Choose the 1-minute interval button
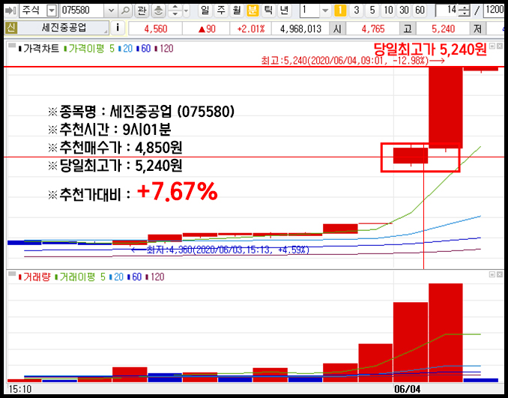The width and height of the screenshot is (508, 398). [x=340, y=10]
